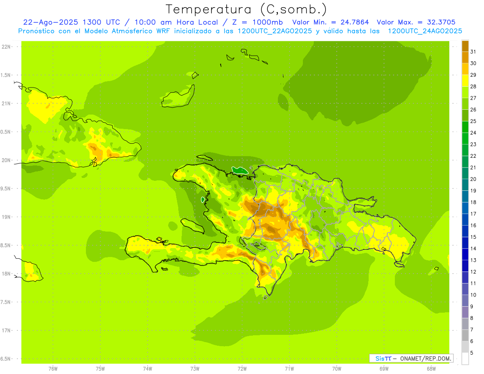Click the longitude label 68W
Viewport: 484px width, 374px height.
(x=431, y=369)
